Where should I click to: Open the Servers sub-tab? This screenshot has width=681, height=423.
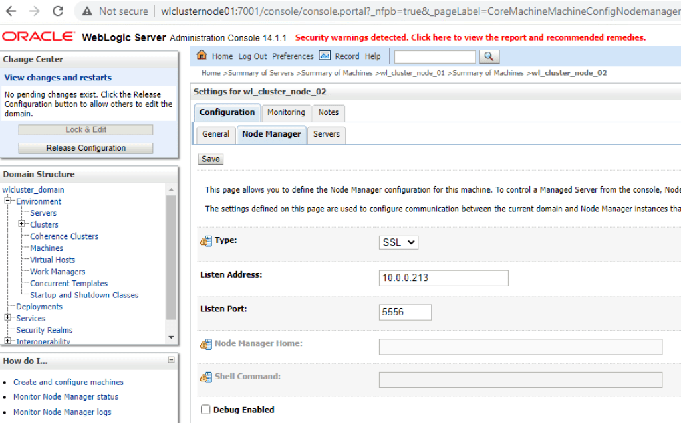pyautogui.click(x=327, y=134)
